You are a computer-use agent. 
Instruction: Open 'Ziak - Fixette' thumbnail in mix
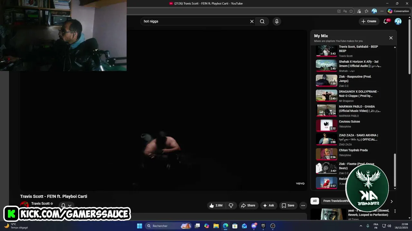point(326,168)
